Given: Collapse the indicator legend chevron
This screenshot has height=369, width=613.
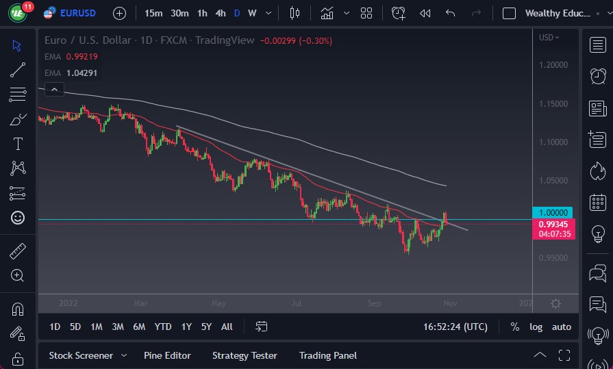Looking at the screenshot, I should [x=54, y=89].
